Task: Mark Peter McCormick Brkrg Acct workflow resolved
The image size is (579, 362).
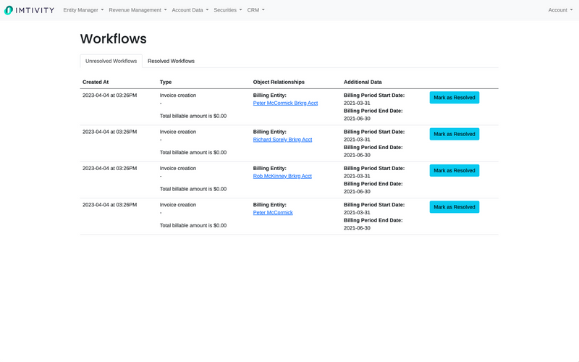Action: (x=454, y=98)
